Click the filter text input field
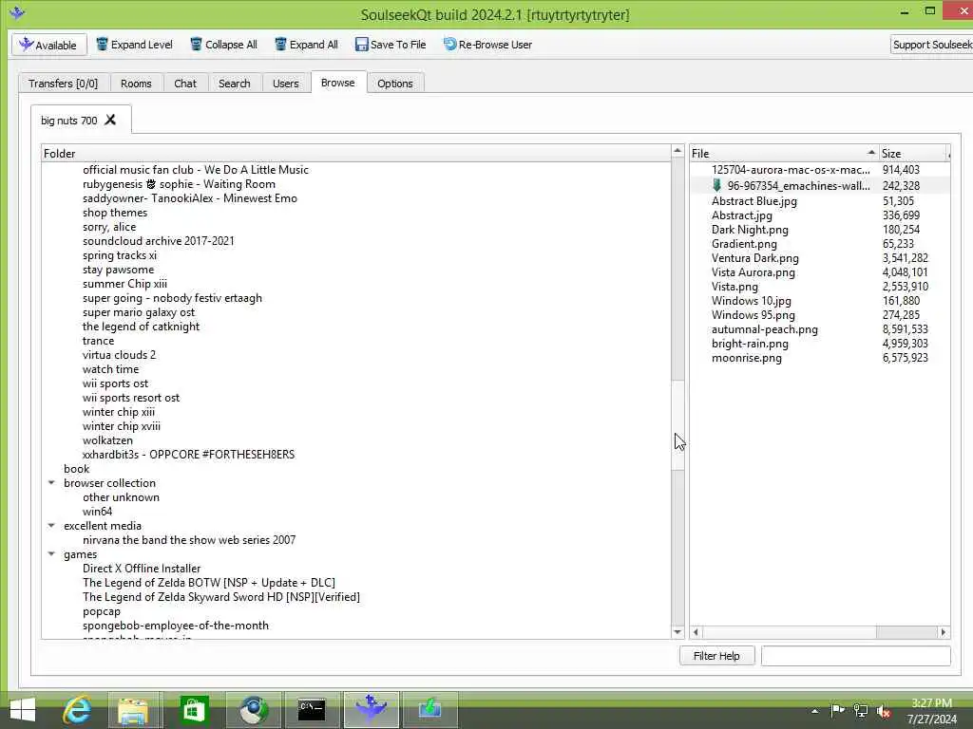The image size is (973, 729). tap(856, 655)
